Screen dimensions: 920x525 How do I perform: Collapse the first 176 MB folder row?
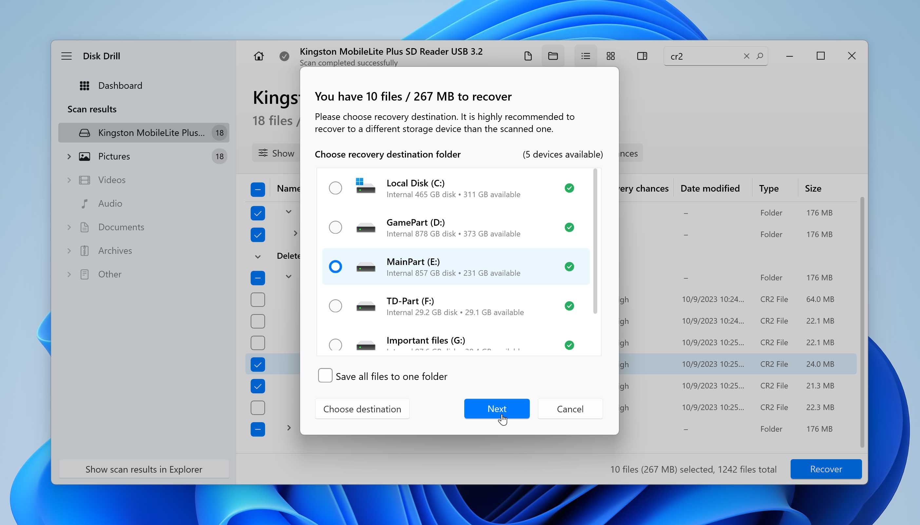pos(289,212)
